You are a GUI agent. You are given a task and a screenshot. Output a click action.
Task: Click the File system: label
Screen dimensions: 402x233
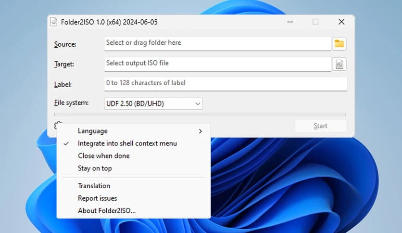(x=71, y=103)
